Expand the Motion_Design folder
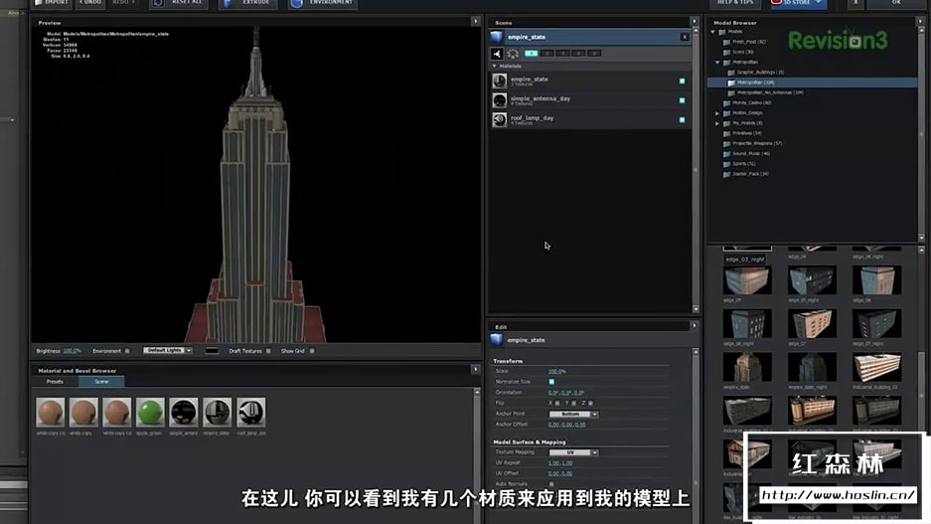Image resolution: width=931 pixels, height=524 pixels. 717,113
